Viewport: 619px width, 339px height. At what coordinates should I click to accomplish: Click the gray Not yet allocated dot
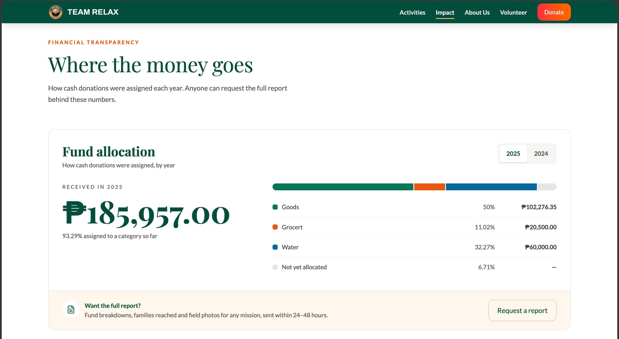tap(275, 267)
